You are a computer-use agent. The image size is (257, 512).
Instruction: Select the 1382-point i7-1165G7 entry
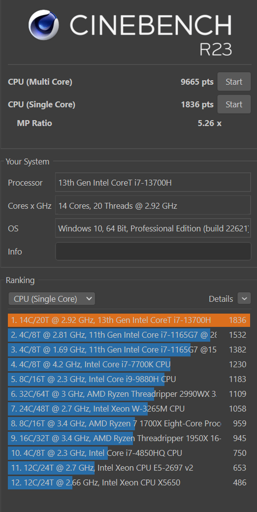point(129,350)
